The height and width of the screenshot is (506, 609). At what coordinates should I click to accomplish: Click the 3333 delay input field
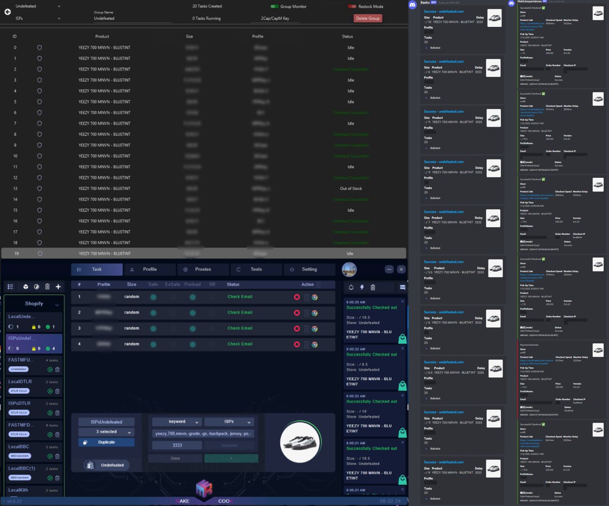click(177, 445)
